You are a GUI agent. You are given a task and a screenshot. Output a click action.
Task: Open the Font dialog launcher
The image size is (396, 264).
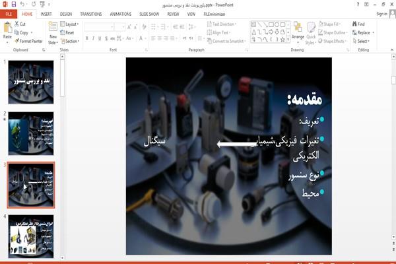point(147,50)
